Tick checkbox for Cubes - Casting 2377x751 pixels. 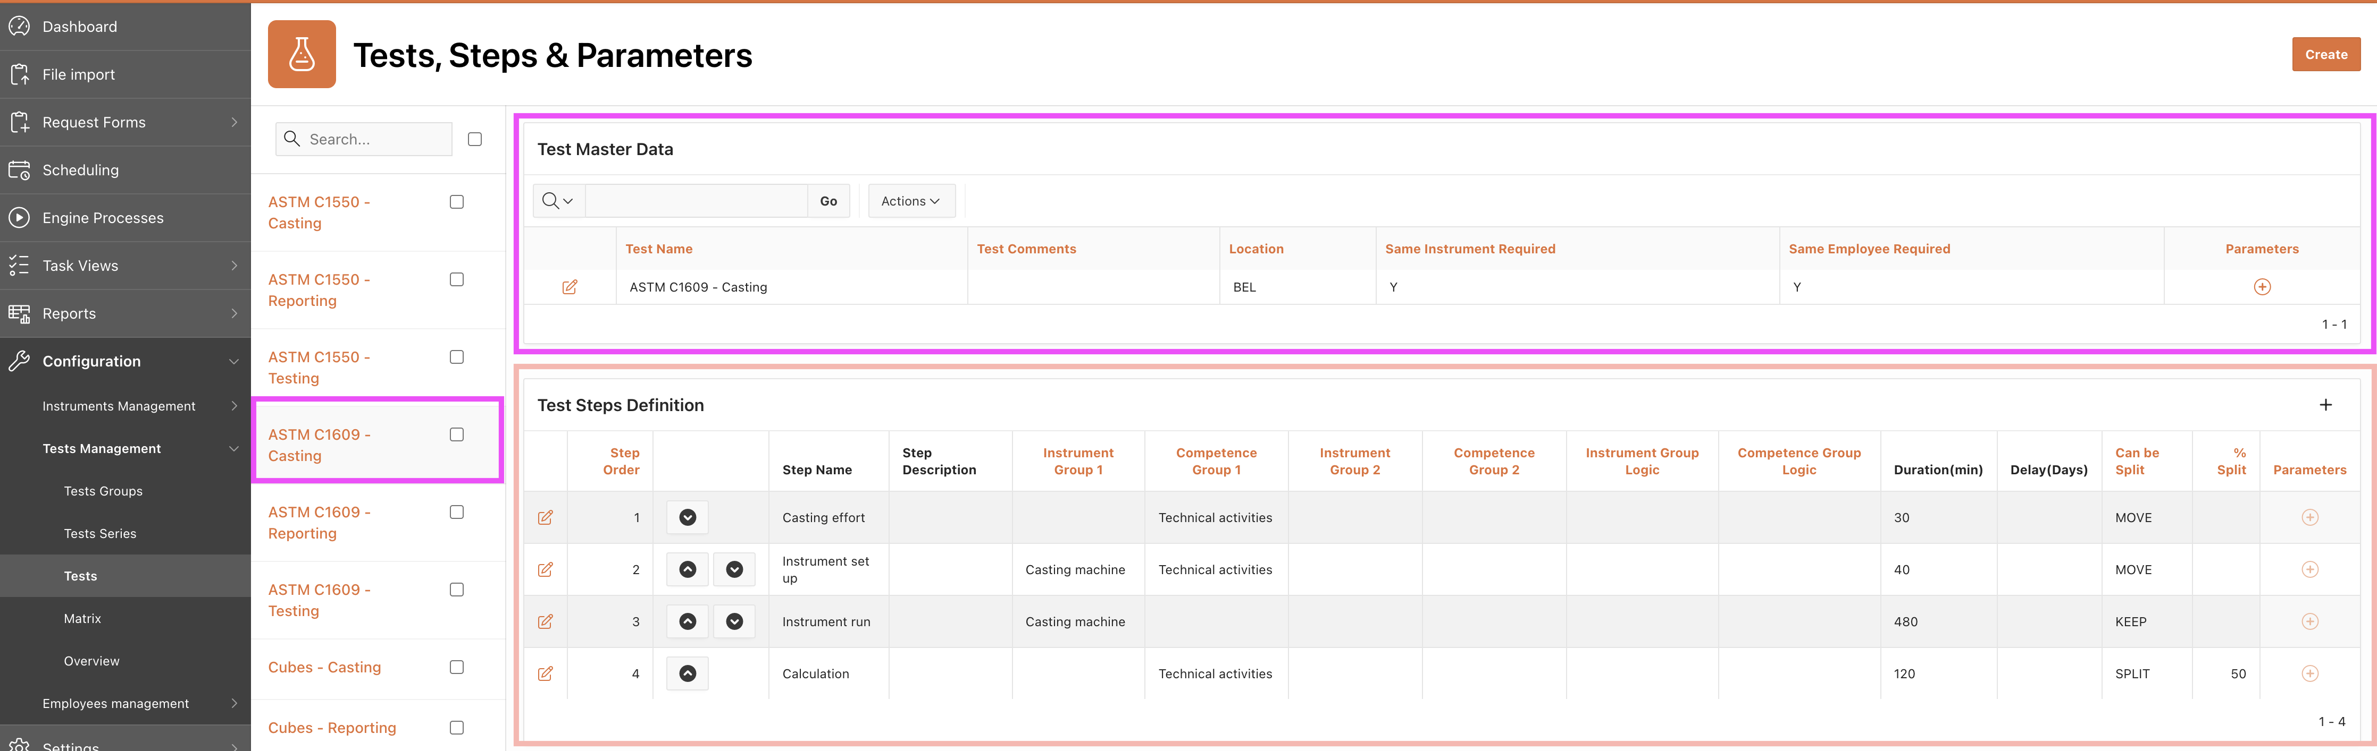(x=457, y=667)
